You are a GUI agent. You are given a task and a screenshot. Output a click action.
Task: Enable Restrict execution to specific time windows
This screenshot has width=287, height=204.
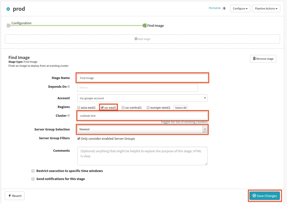point(33,171)
